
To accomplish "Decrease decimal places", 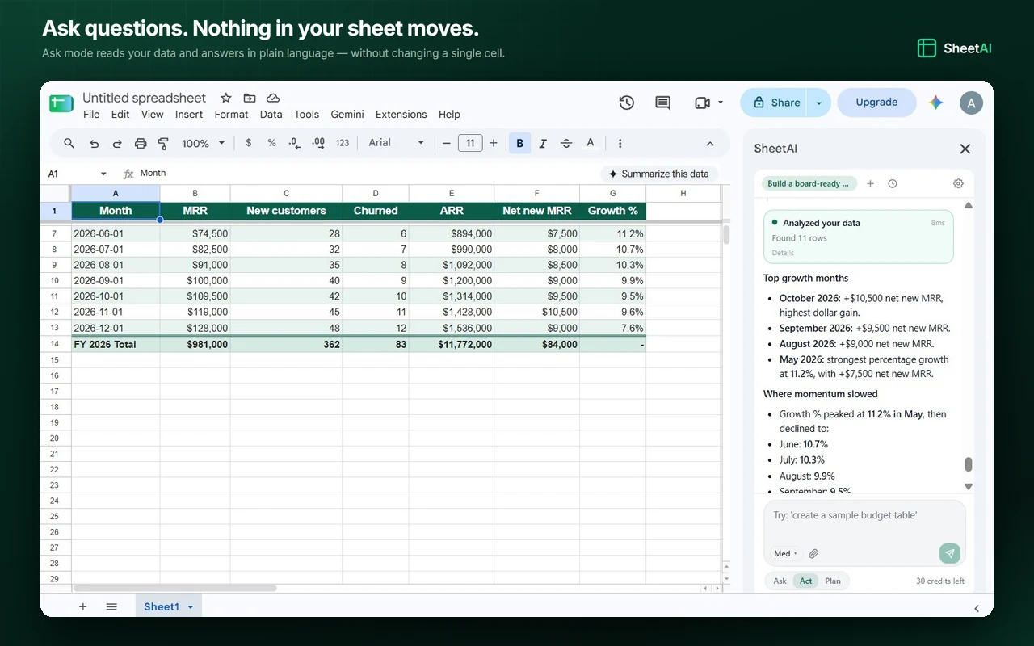I will (x=295, y=143).
